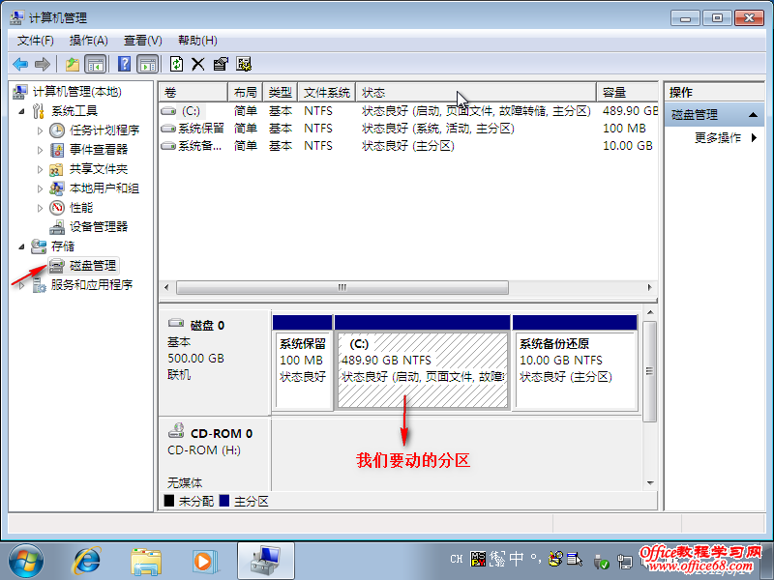Click the black X delete icon

[x=198, y=64]
